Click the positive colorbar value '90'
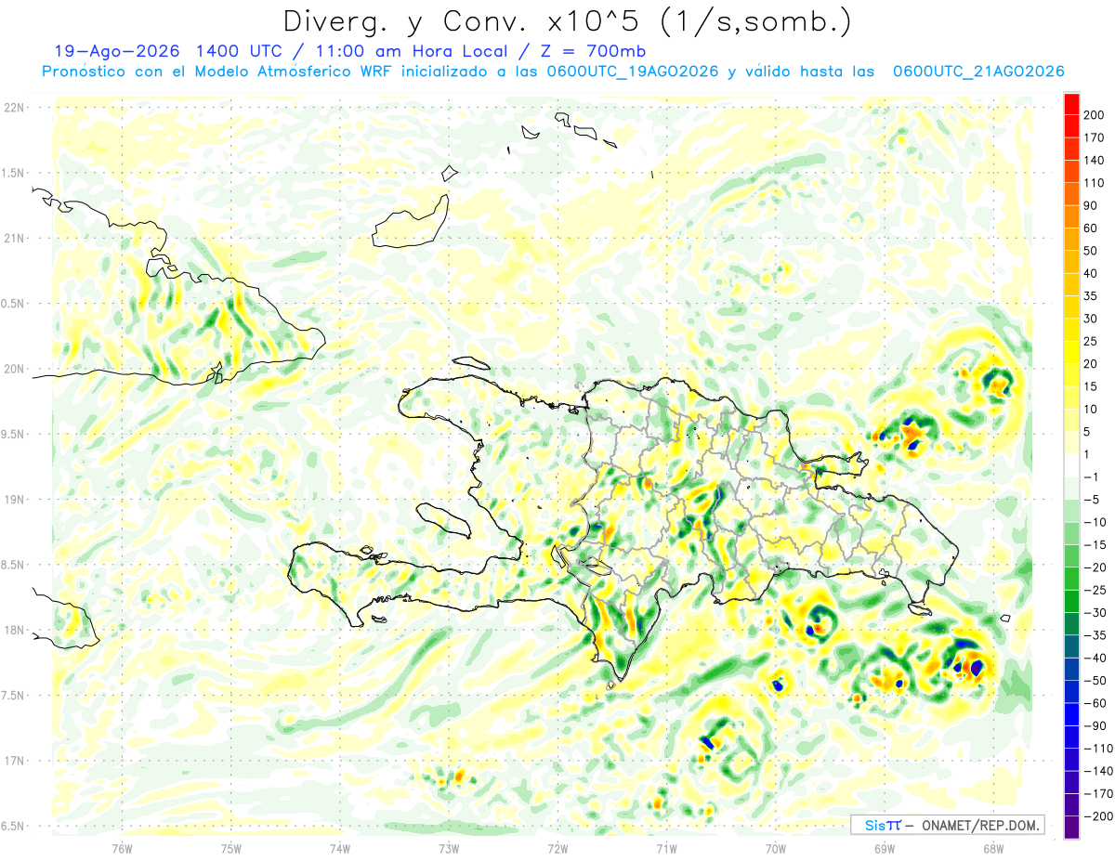This screenshot has width=1115, height=861. [x=1092, y=205]
